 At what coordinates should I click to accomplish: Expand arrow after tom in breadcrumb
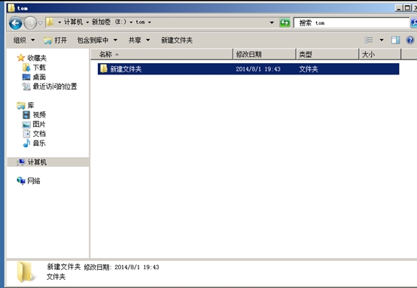[150, 23]
